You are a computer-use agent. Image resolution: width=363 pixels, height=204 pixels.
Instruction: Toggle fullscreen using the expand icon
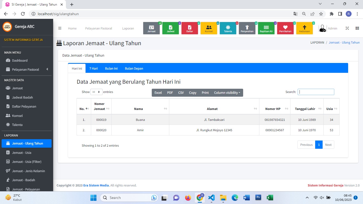click(x=347, y=28)
